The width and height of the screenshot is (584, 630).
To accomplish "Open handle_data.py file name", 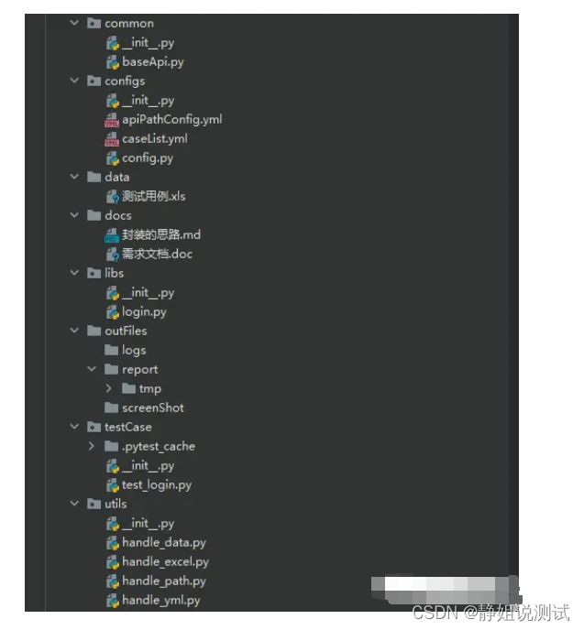I will (x=164, y=542).
